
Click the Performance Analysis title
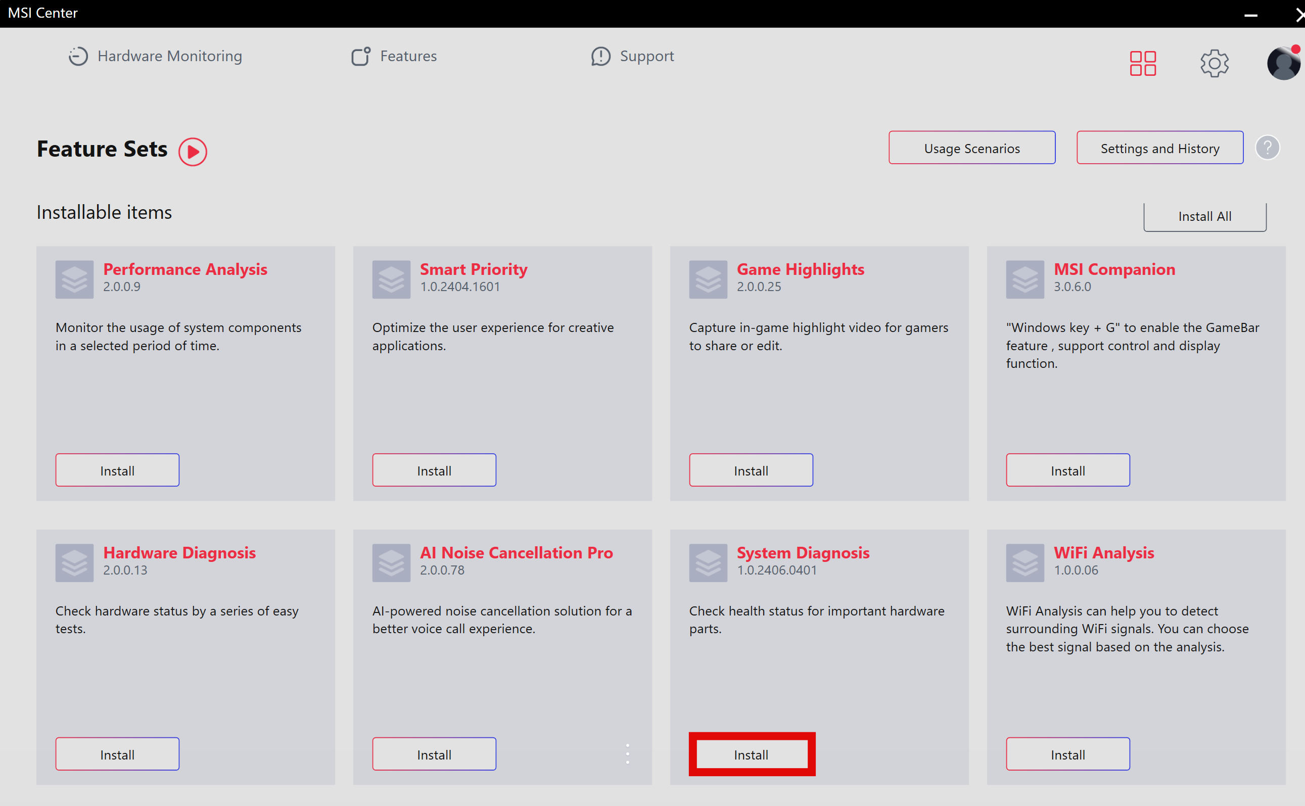(x=185, y=269)
